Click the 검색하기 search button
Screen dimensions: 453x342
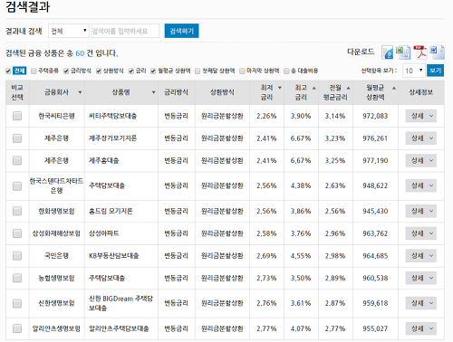[x=181, y=31]
